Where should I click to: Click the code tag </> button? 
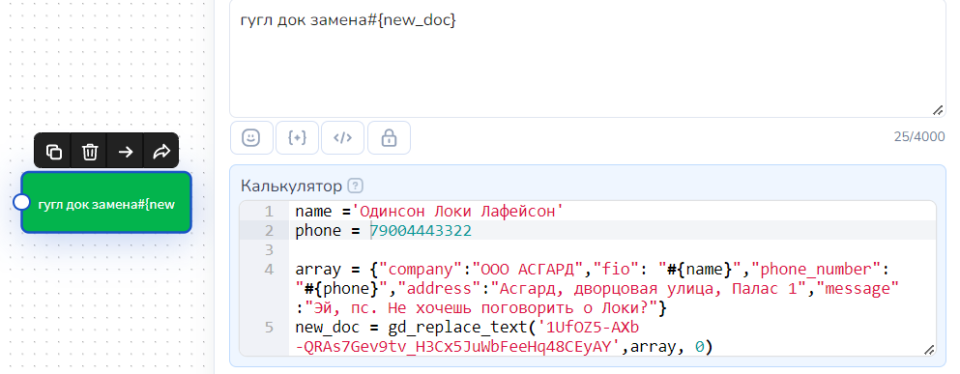pos(342,138)
